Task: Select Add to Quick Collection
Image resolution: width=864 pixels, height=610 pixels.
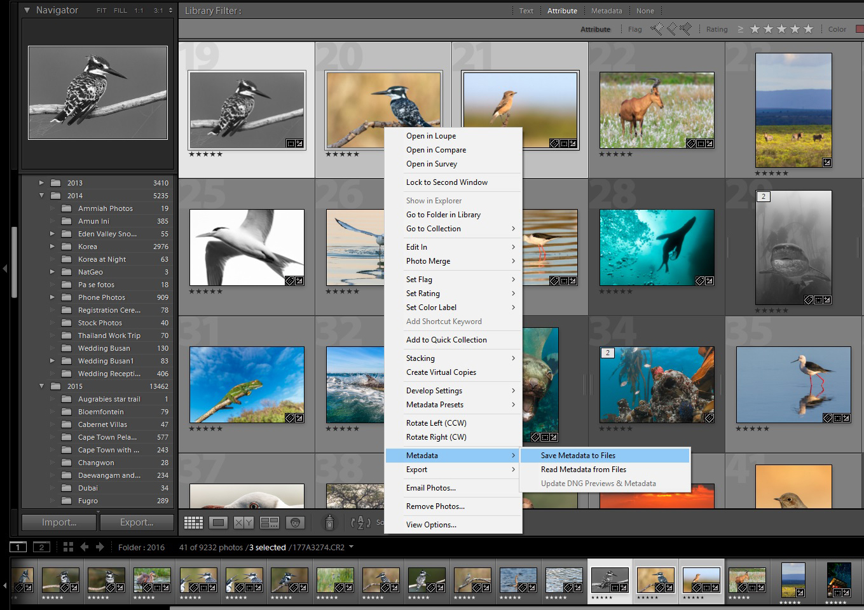Action: pos(454,340)
